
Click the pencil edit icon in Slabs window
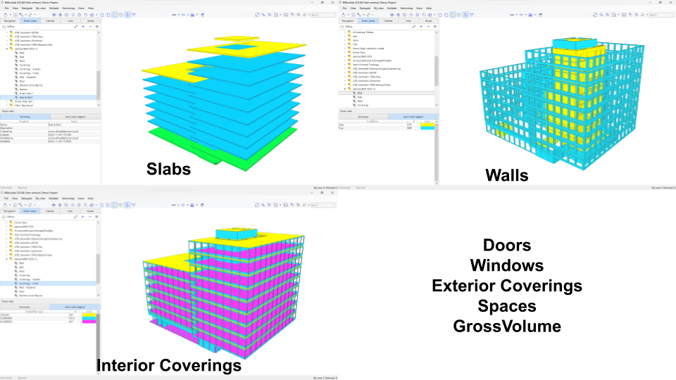tap(75, 26)
